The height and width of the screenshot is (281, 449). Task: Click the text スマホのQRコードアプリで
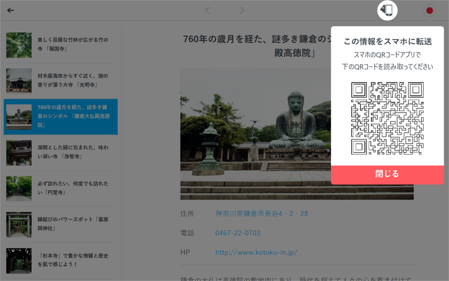387,55
